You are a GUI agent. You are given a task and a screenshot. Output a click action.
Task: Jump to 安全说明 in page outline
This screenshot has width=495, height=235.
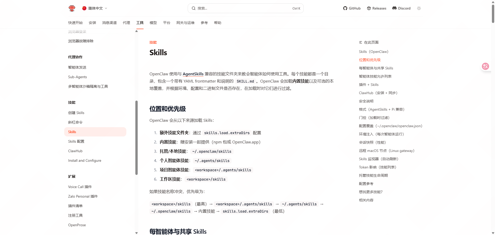366,101
